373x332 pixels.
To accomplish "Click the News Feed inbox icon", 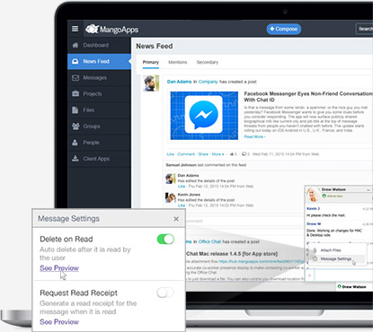I will (x=75, y=61).
